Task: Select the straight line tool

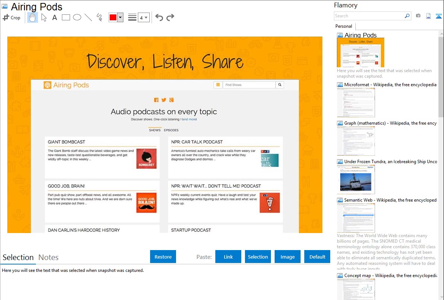Action: point(88,17)
